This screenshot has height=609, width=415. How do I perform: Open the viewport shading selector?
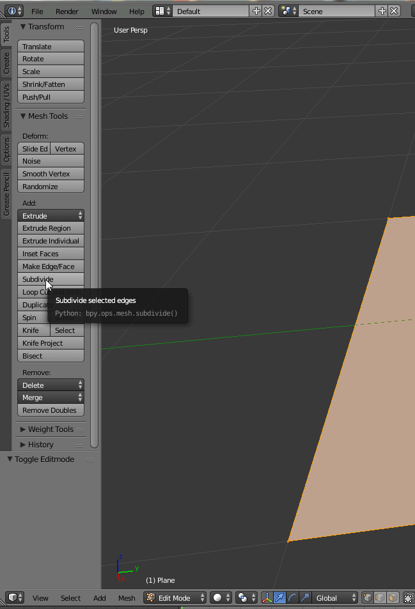coord(221,597)
